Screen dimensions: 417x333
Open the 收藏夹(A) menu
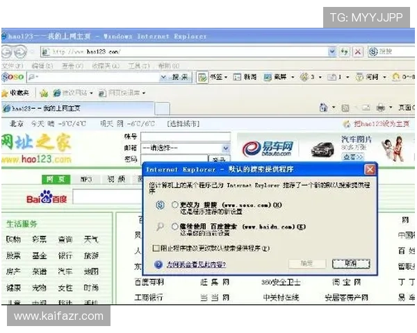click(x=106, y=65)
